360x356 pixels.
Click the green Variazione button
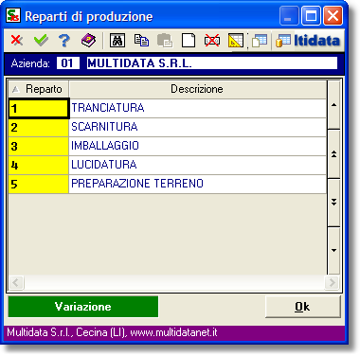(83, 307)
